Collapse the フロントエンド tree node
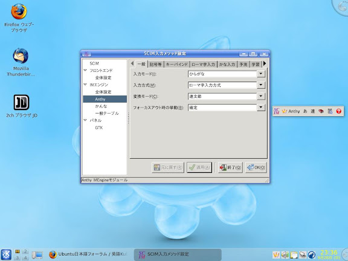Screen dimensions: 348x261 pos(85,70)
